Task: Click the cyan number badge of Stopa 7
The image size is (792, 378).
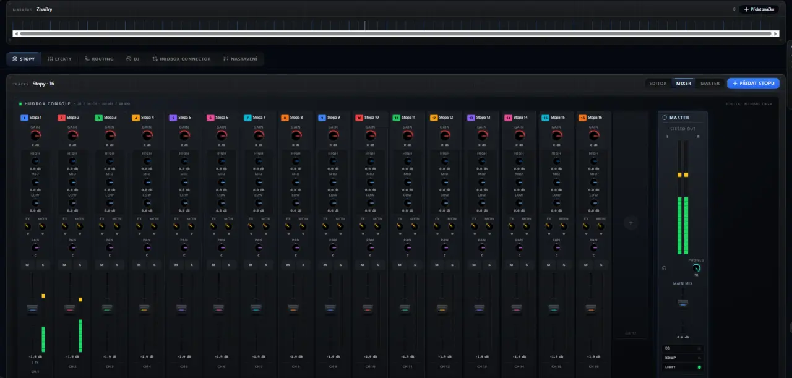Action: point(247,118)
